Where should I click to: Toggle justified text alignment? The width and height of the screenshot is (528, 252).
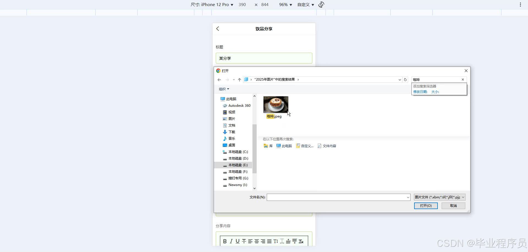[269, 241]
